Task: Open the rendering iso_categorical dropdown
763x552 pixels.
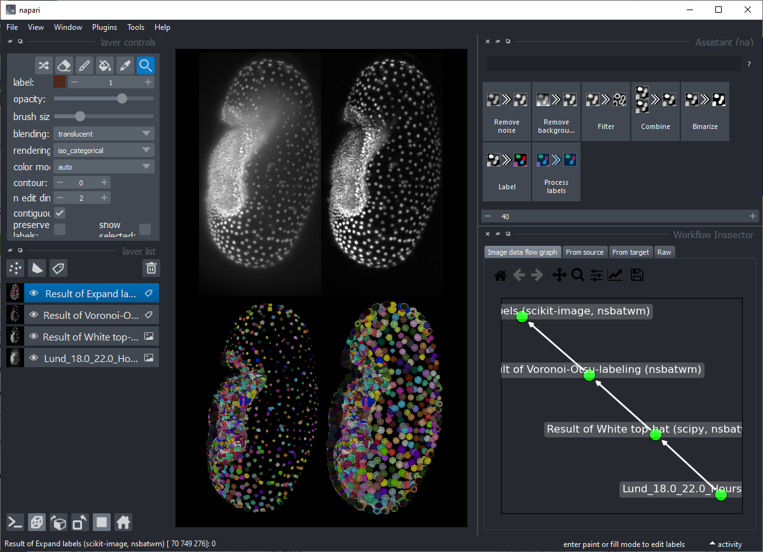Action: pos(104,151)
